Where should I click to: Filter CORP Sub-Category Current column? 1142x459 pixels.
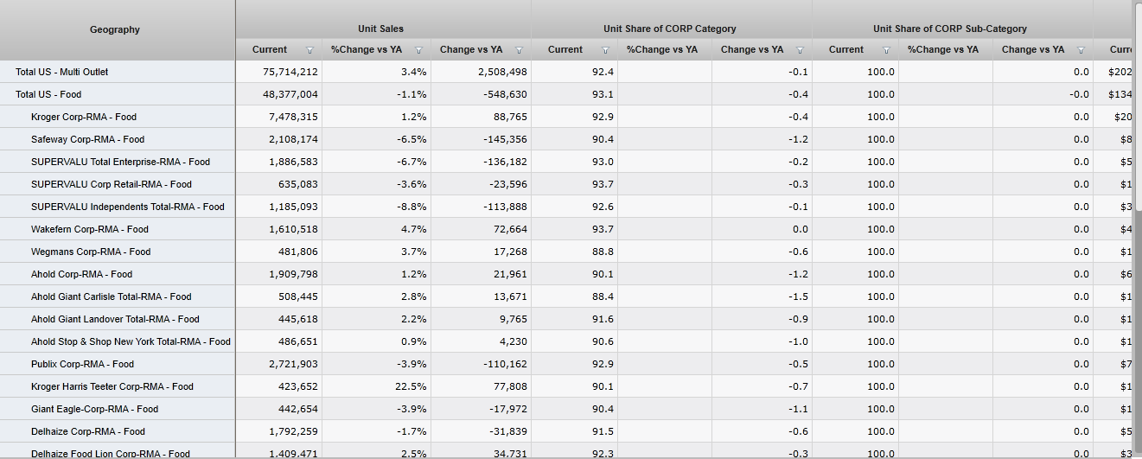[x=886, y=50]
